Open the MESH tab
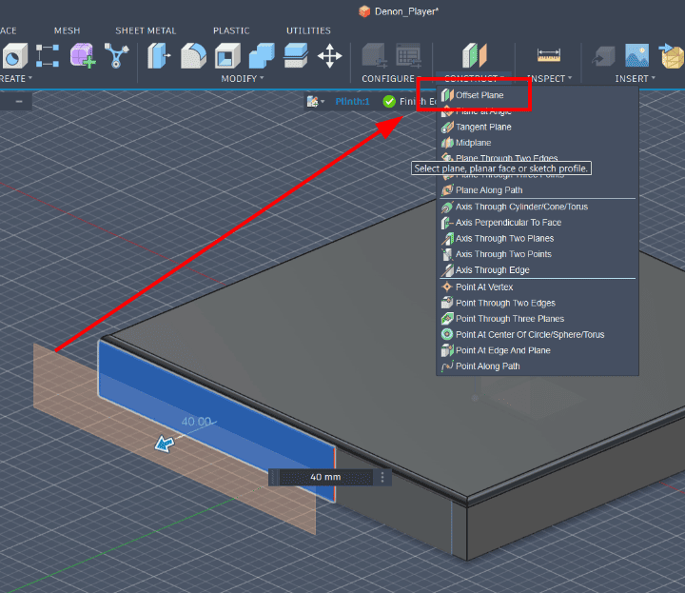This screenshot has width=685, height=593. point(67,30)
